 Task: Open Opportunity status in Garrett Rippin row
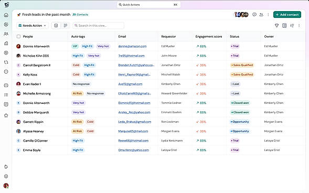(x=240, y=122)
